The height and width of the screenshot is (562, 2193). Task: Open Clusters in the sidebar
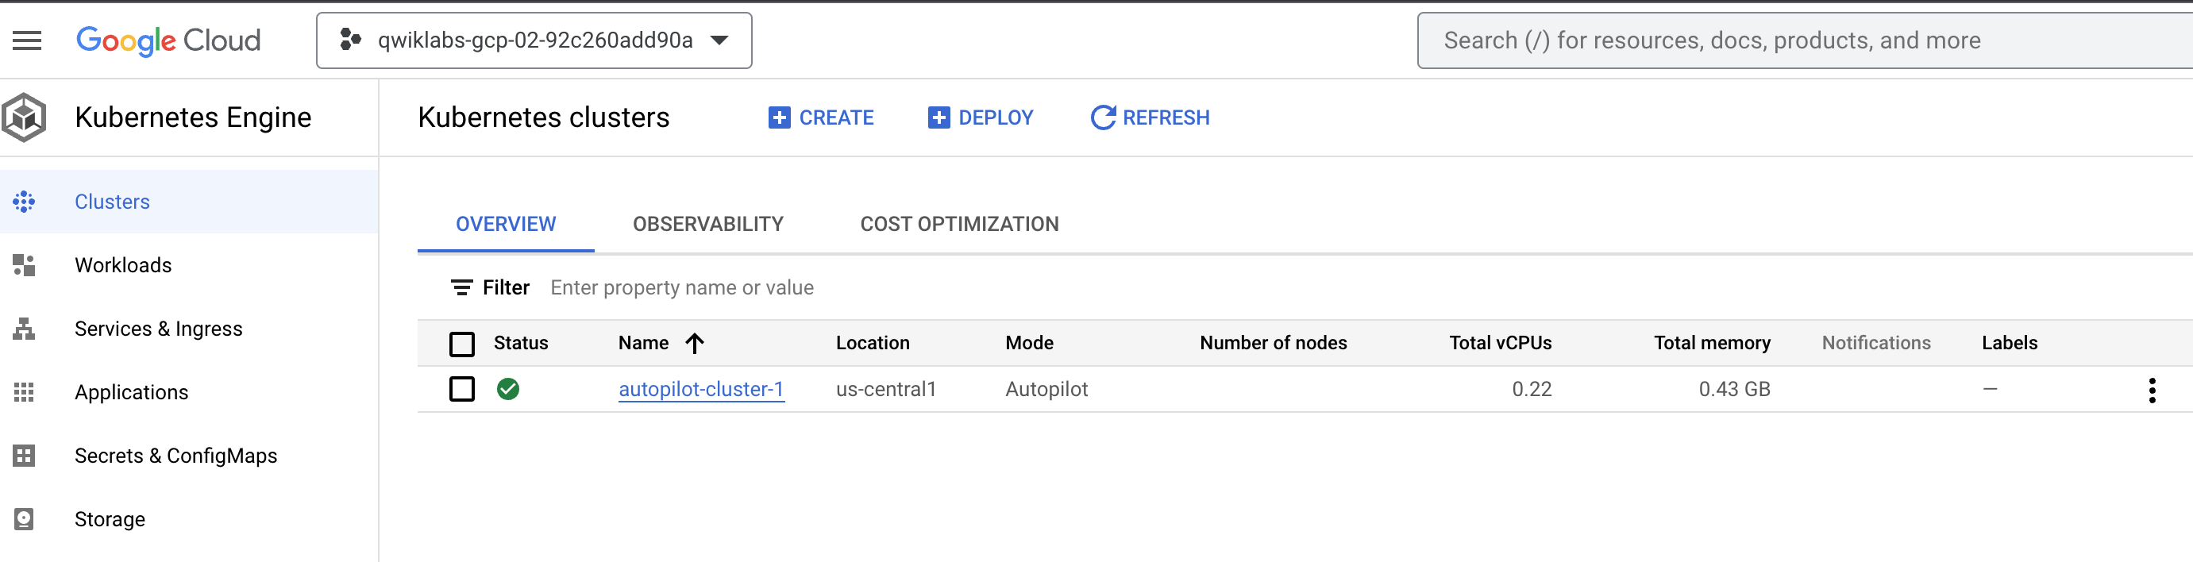click(x=189, y=202)
